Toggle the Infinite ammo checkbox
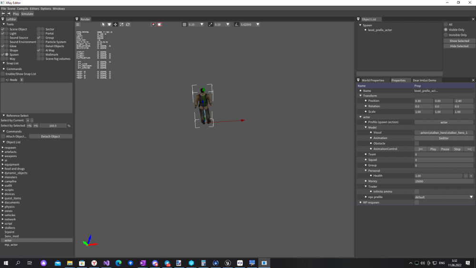Viewport: 476px width, 268px height. pyautogui.click(x=416, y=191)
